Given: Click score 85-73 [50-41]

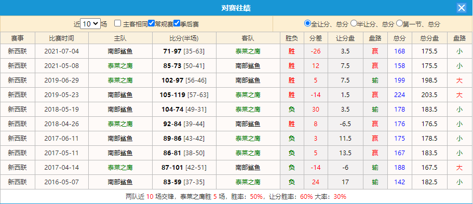Looking at the screenshot, I should 184,66.
